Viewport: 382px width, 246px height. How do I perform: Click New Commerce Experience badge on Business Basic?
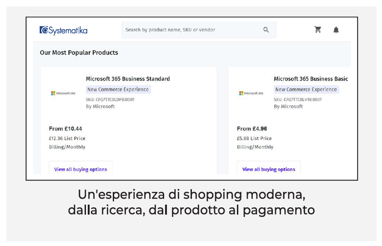point(306,90)
